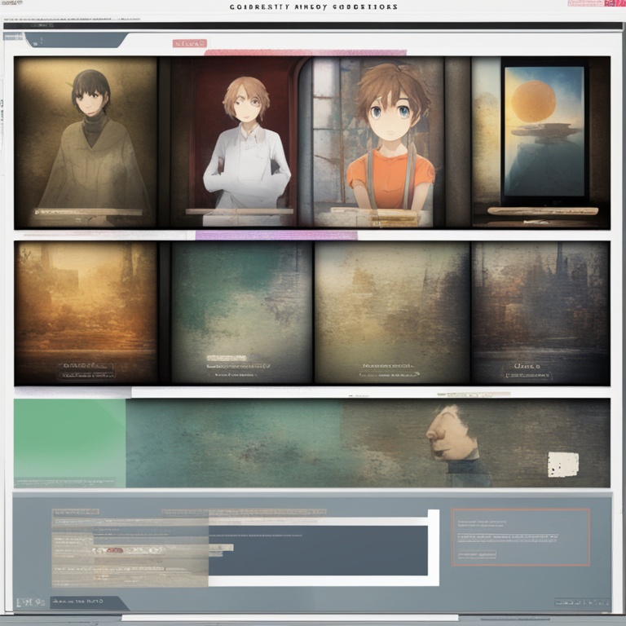Click the dark input field in bottom panel
Screen dimensions: 626x626
pos(318,549)
